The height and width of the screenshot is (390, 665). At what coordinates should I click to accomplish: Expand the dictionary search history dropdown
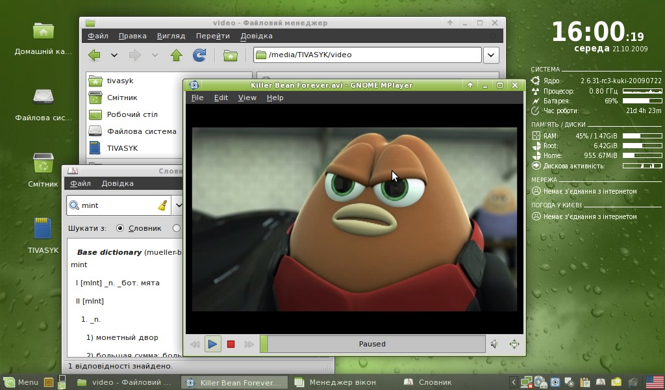tap(179, 205)
